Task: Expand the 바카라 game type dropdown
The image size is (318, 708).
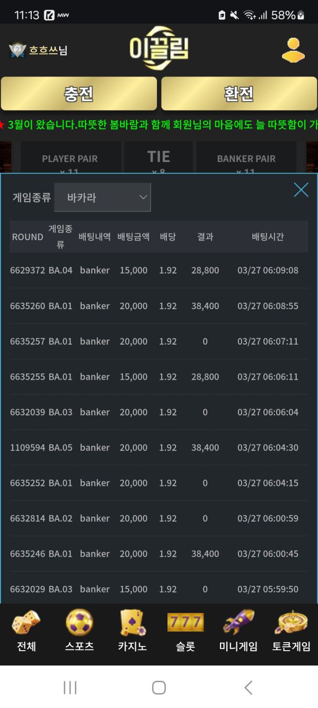Action: 102,198
